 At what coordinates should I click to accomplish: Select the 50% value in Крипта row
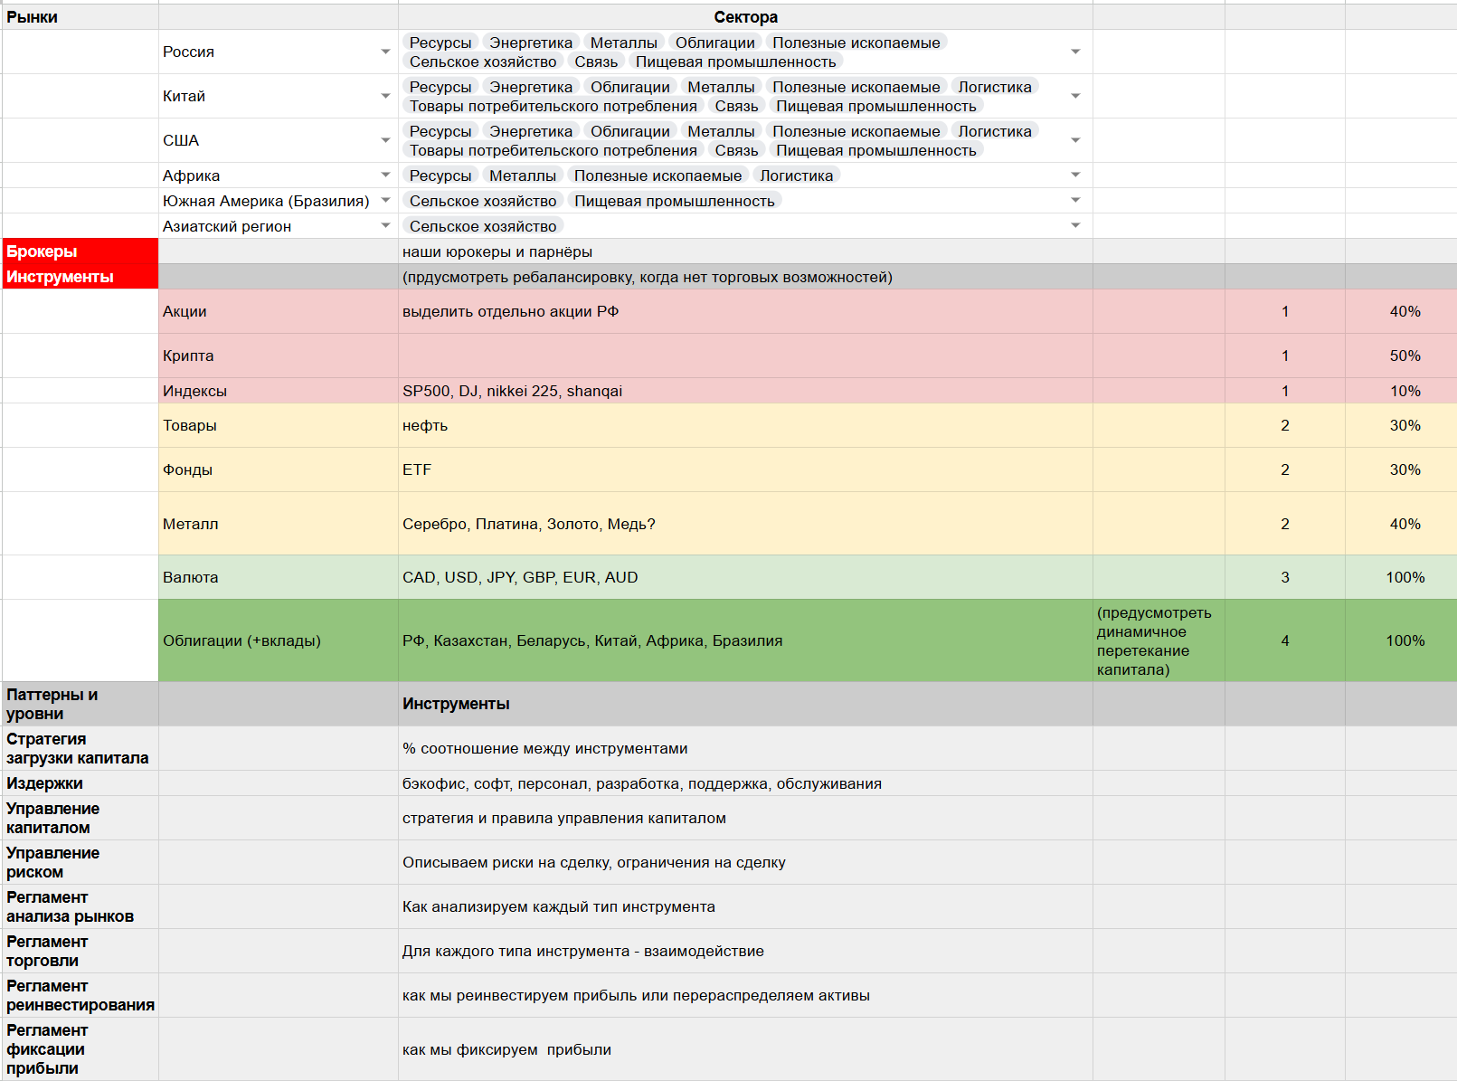(x=1405, y=356)
